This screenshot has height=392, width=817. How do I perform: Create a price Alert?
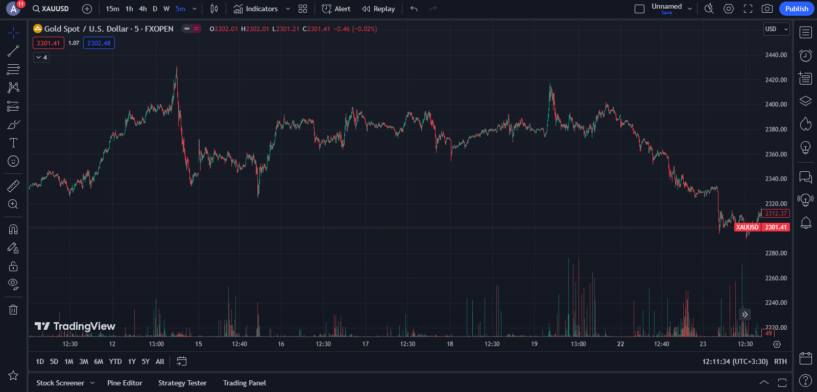336,9
